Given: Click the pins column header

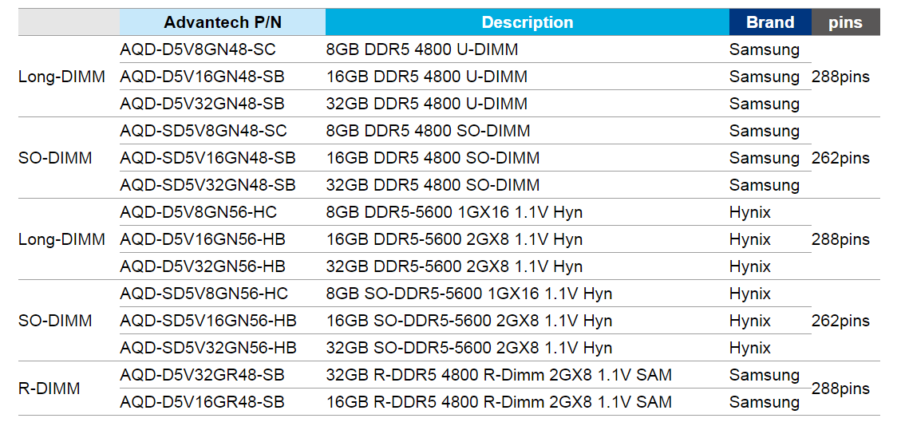Looking at the screenshot, I should tap(845, 22).
